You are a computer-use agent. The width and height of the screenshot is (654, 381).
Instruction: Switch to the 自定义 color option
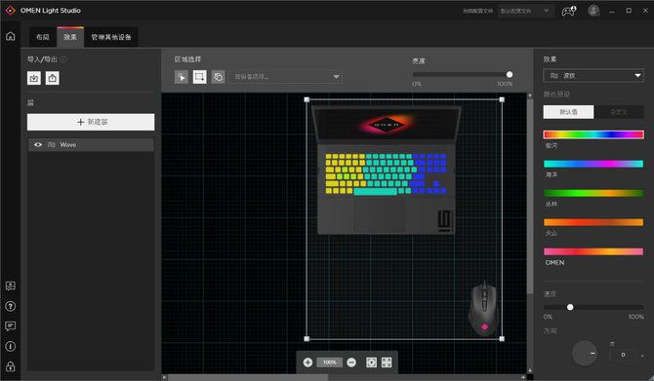pyautogui.click(x=619, y=112)
